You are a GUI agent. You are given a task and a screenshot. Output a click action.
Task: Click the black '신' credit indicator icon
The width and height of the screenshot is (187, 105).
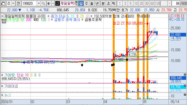click(x=57, y=3)
